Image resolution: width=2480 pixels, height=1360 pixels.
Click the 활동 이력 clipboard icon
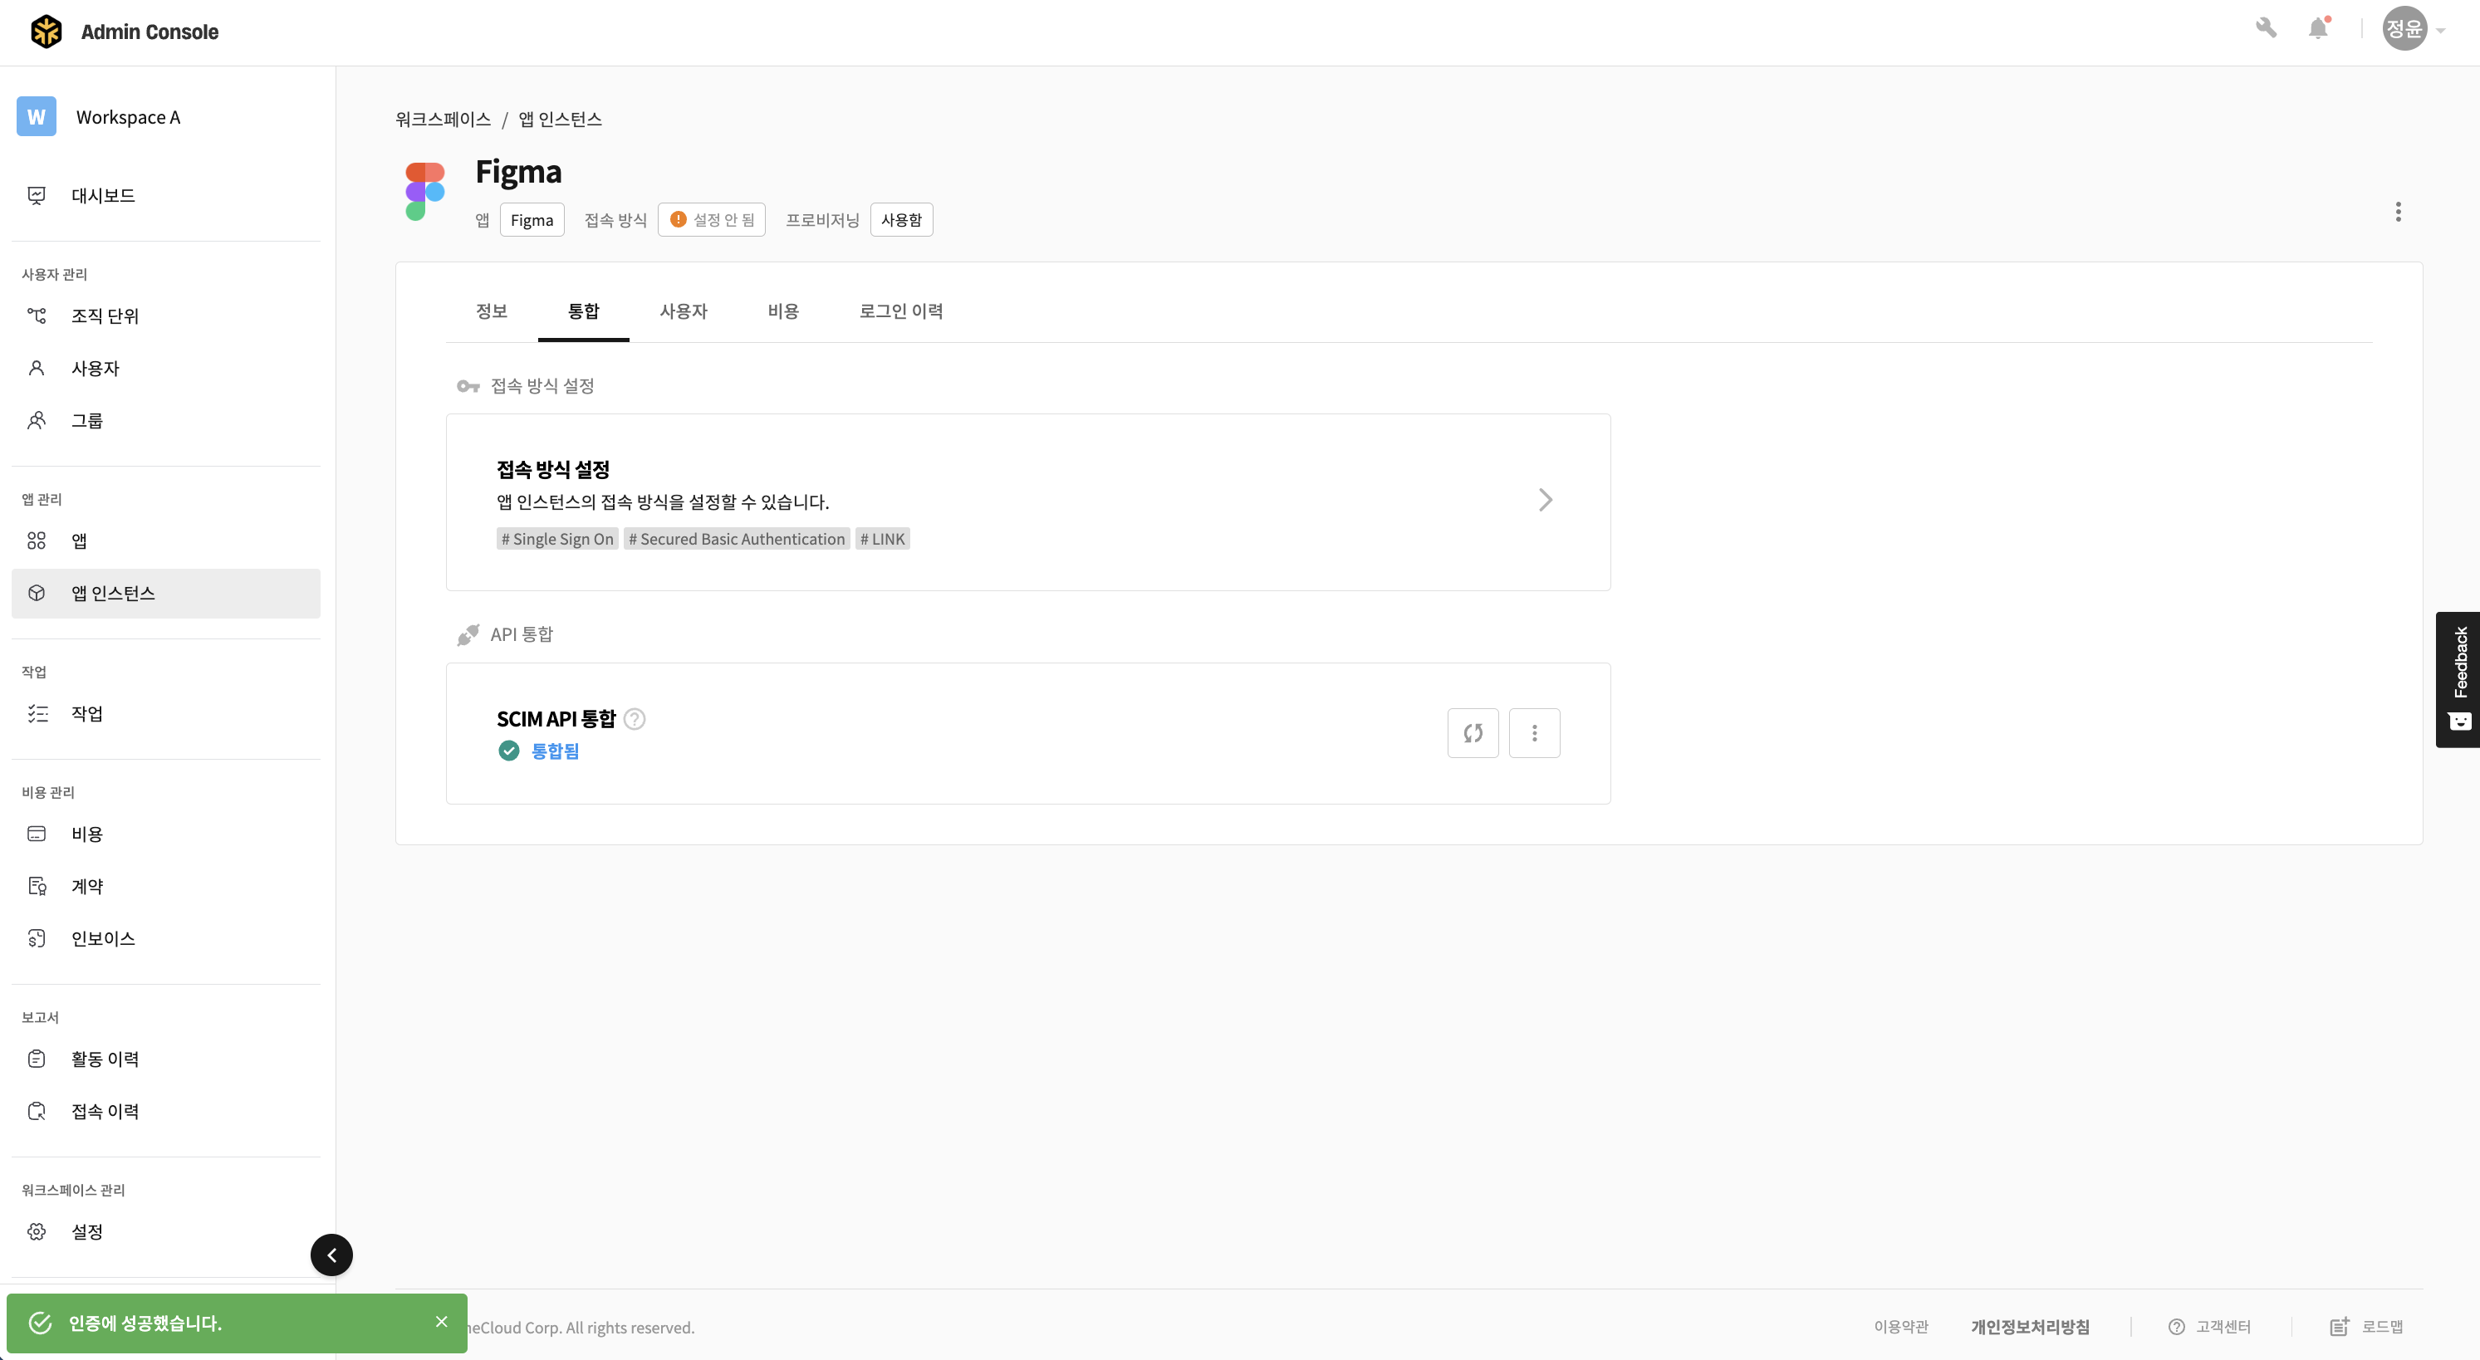click(x=37, y=1059)
